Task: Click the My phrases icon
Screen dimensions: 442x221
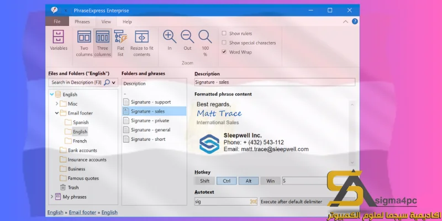Action: pos(58,197)
